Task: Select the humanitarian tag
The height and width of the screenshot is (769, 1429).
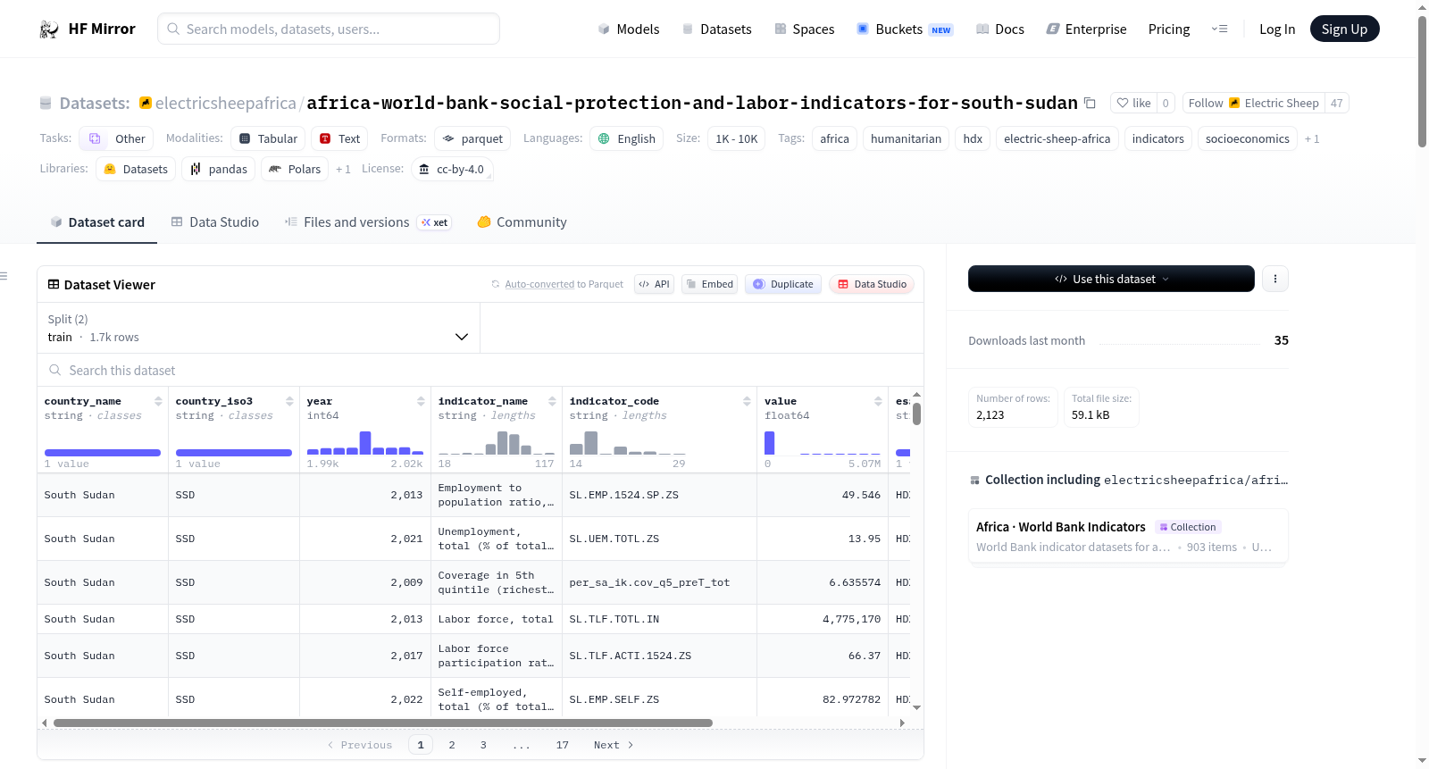Action: [x=906, y=138]
